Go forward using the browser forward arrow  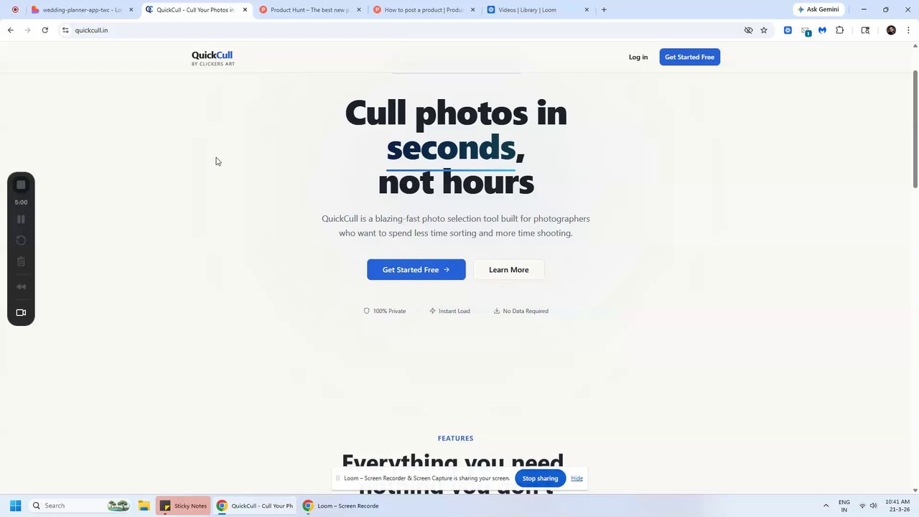[27, 30]
